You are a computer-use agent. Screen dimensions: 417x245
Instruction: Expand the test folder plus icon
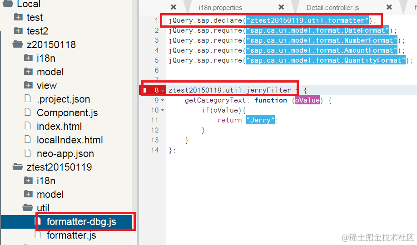[18, 17]
